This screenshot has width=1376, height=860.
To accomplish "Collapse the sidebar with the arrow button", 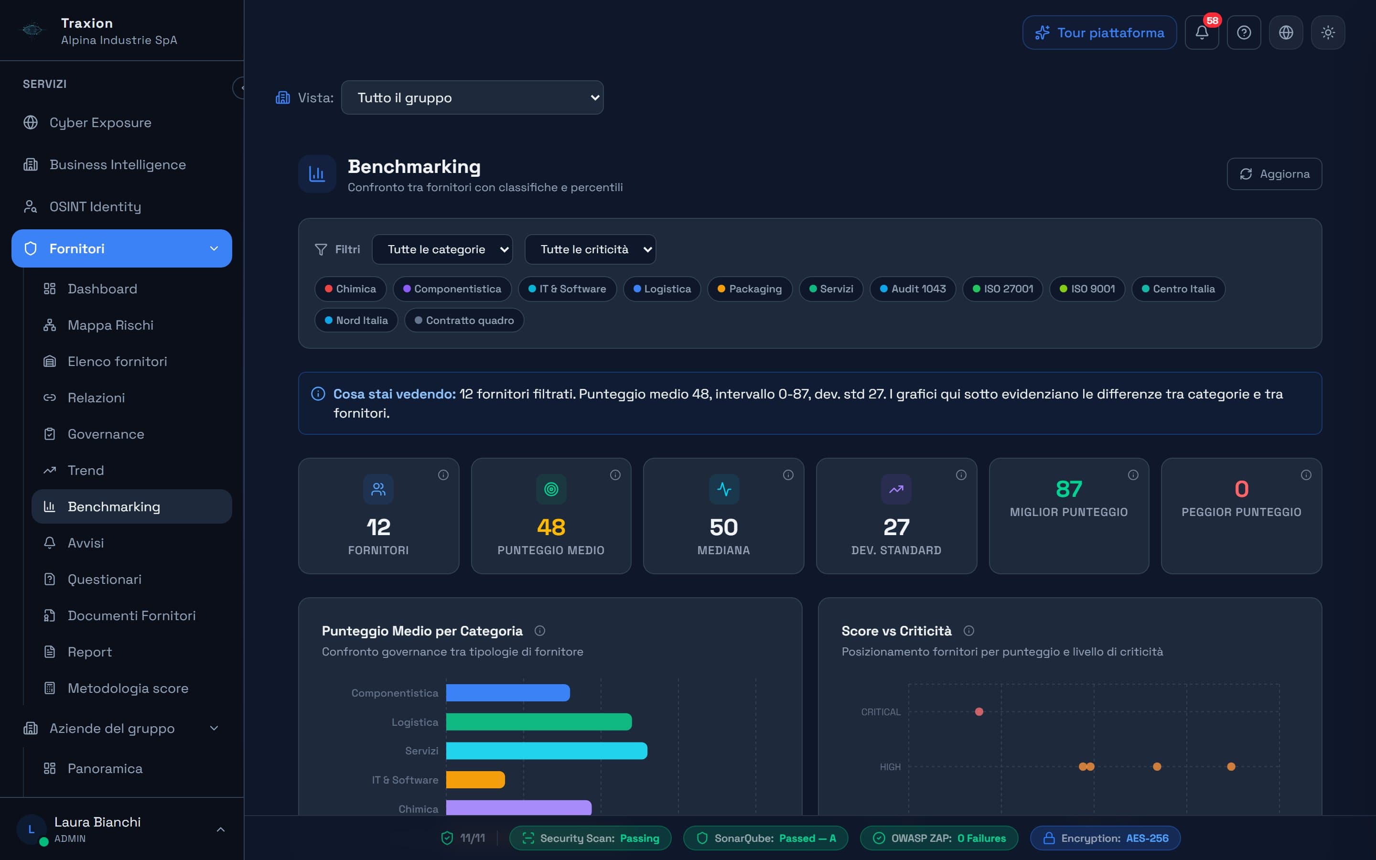I will [x=239, y=87].
